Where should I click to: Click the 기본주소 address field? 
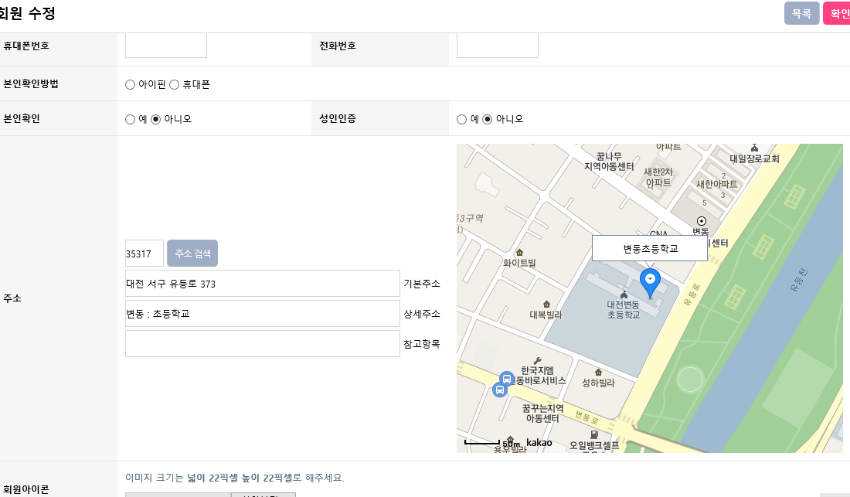point(263,284)
